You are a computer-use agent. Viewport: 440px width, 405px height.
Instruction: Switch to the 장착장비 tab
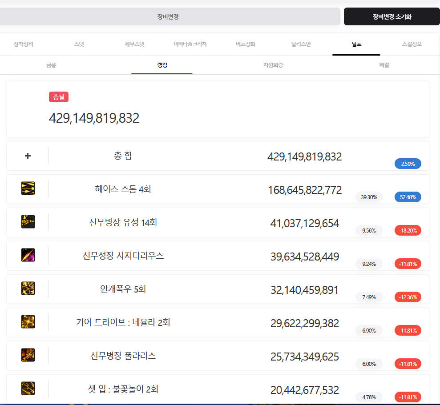click(24, 44)
